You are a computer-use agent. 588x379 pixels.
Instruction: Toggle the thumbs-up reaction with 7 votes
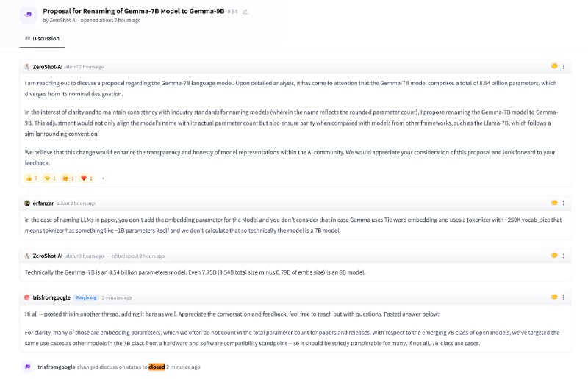32,178
